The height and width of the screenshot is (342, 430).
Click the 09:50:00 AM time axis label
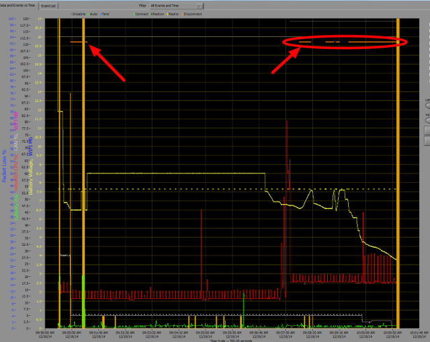pos(44,332)
